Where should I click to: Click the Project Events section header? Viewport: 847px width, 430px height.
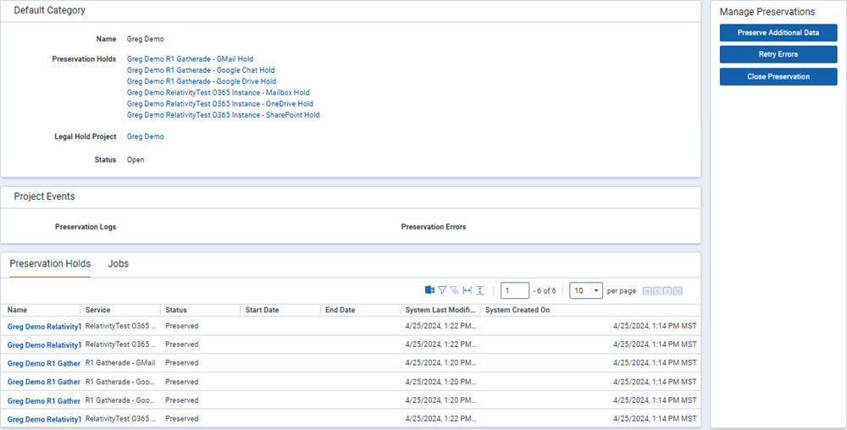[44, 196]
